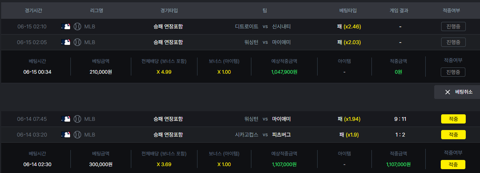
Task: Click 진행중 status in the 210,000원 bet summary
Action: pos(453,72)
